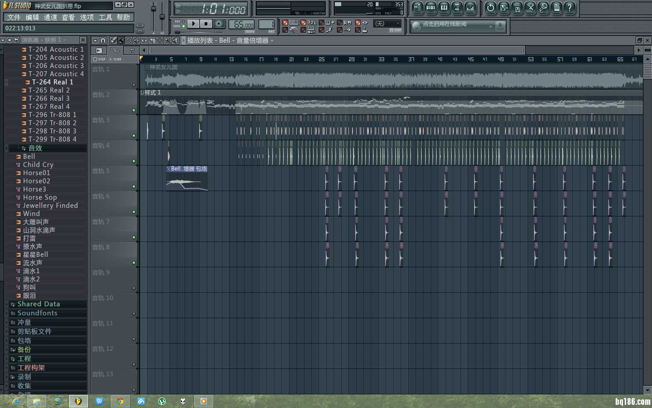Mute track 5 using its green light

(134, 187)
